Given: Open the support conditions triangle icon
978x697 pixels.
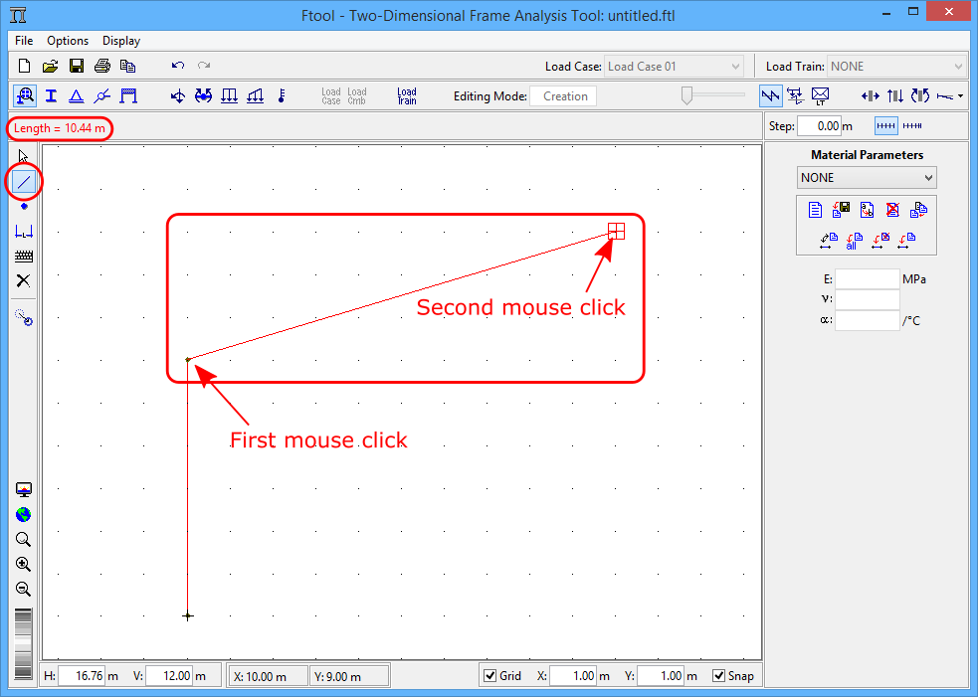Looking at the screenshot, I should pos(76,96).
